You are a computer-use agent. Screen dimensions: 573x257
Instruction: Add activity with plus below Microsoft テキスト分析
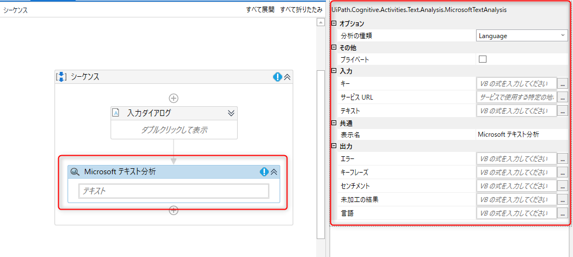174,210
